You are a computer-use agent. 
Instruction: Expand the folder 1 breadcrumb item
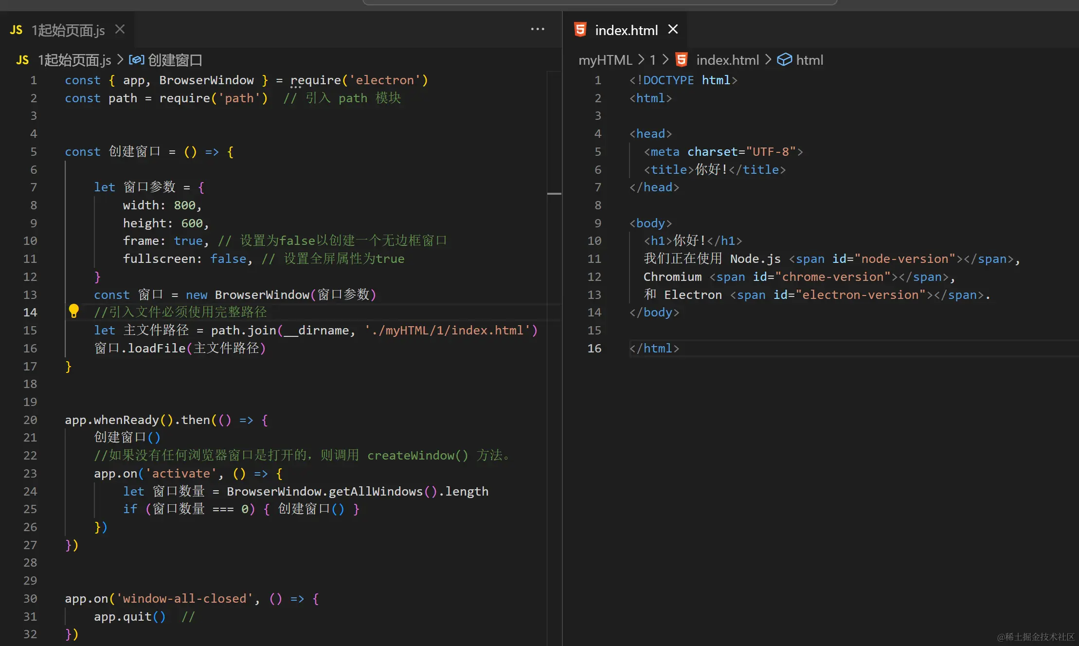click(652, 60)
